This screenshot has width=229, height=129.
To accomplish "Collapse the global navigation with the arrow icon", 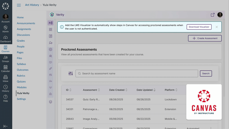I will point(5,126).
